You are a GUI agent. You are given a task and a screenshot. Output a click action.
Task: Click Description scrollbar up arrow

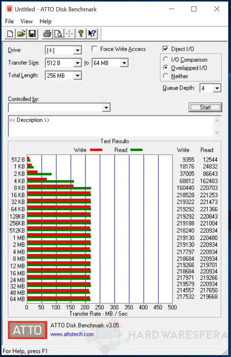tap(217, 120)
